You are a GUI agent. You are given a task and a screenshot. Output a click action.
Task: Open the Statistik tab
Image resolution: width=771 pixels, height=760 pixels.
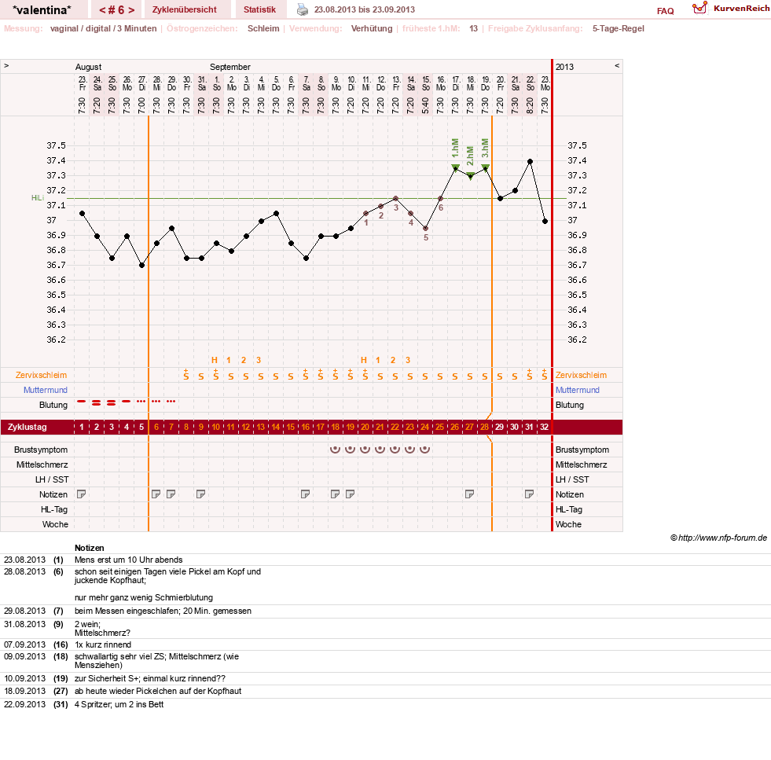259,9
